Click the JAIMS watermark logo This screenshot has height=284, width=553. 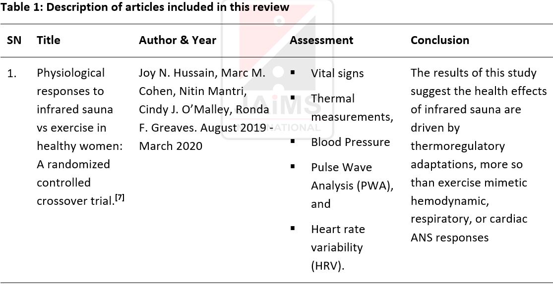[x=278, y=70]
